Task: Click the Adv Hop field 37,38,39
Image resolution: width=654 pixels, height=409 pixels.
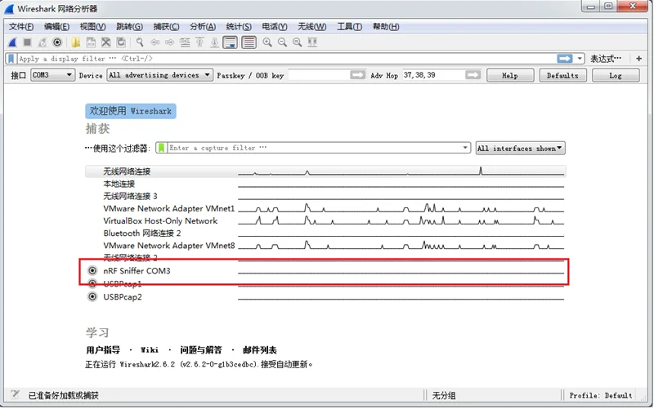Action: click(x=433, y=75)
